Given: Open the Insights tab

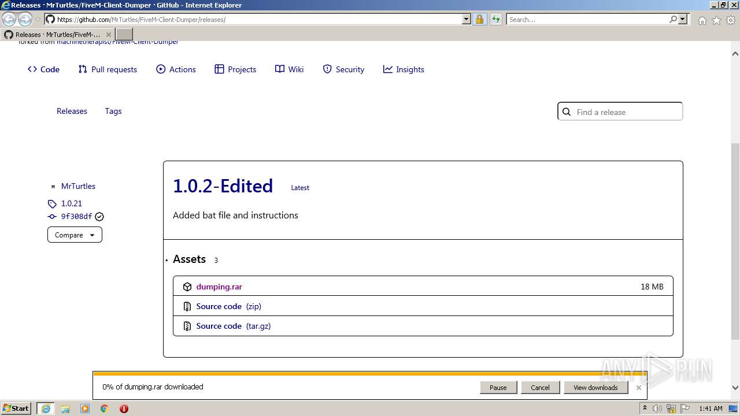Looking at the screenshot, I should click(x=404, y=69).
